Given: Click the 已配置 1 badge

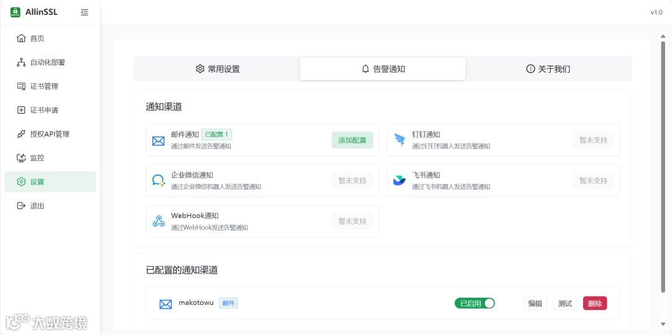Looking at the screenshot, I should tap(217, 134).
